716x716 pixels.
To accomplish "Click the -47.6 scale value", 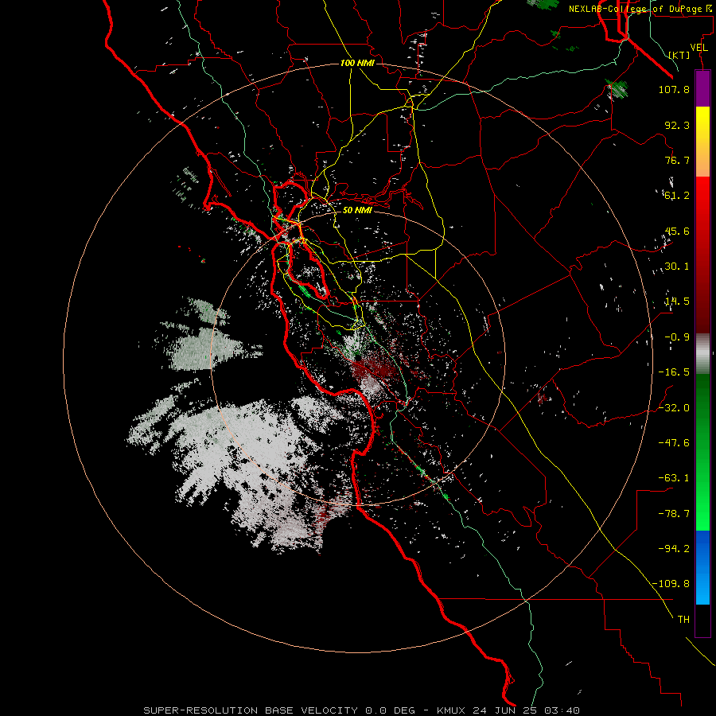I will tap(674, 443).
